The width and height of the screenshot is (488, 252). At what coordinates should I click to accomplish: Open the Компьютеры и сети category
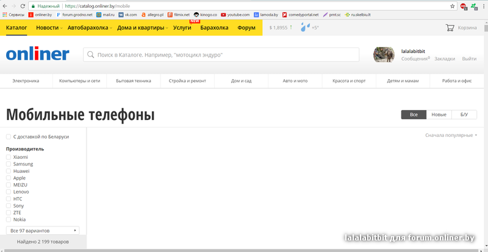point(79,81)
